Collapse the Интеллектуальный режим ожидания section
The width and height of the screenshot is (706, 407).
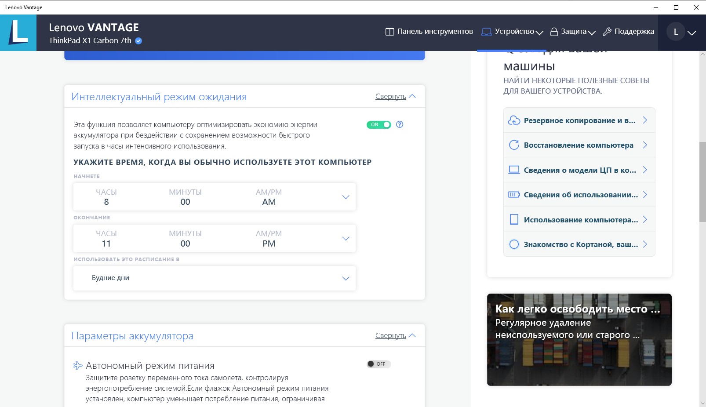click(395, 97)
